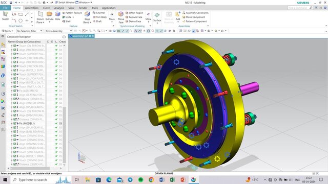Click the Pattern Feature command

72,13
